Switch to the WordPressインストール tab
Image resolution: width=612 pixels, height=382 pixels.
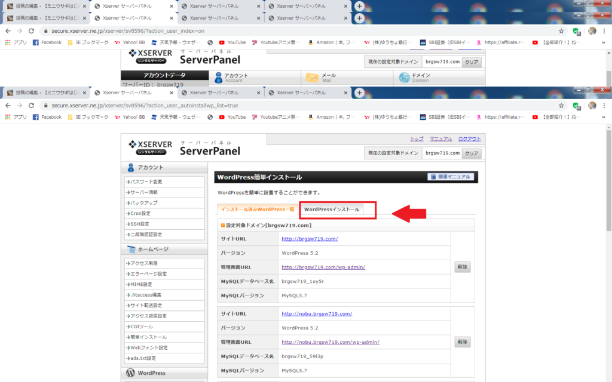tap(332, 210)
